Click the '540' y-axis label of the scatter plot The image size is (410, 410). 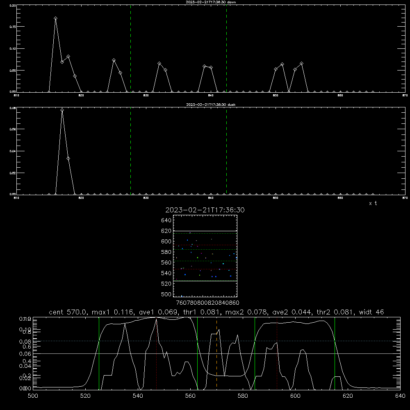166,273
